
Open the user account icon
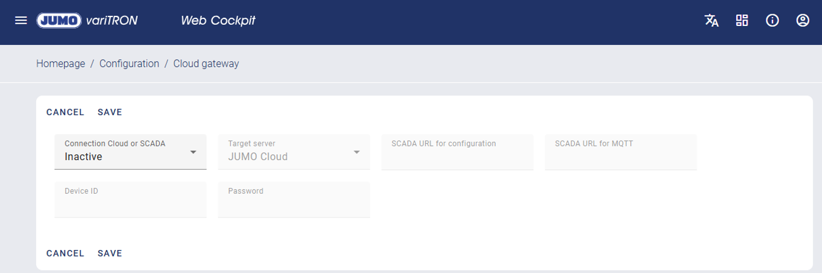point(802,21)
